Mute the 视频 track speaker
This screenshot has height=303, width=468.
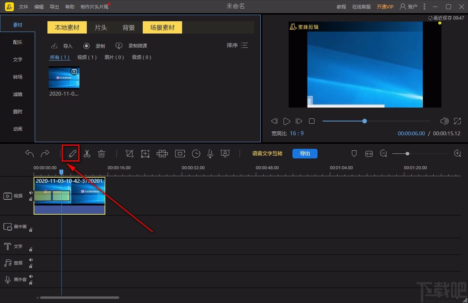pyautogui.click(x=31, y=193)
